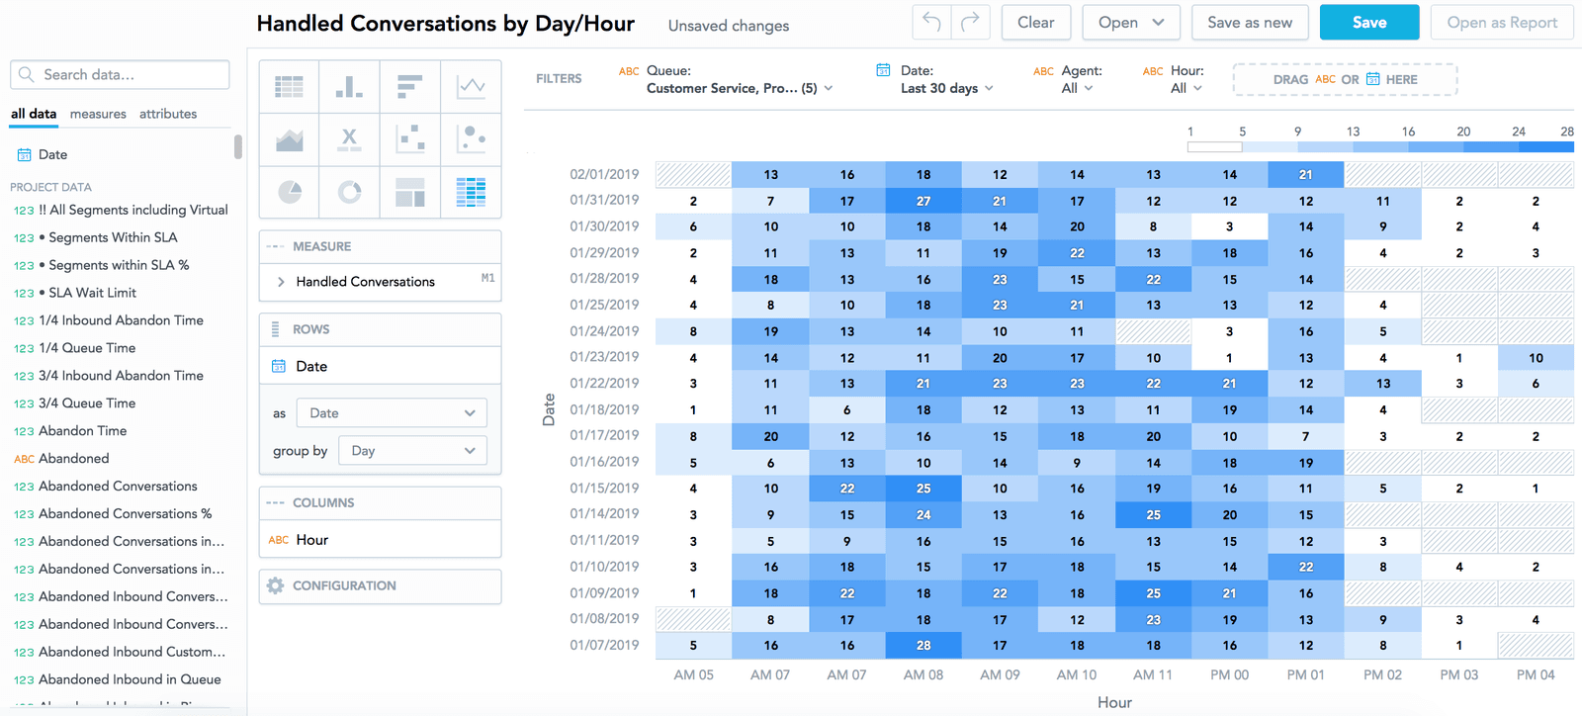Image resolution: width=1582 pixels, height=716 pixels.
Task: Open the Date Last 30 days filter
Action: 946,88
